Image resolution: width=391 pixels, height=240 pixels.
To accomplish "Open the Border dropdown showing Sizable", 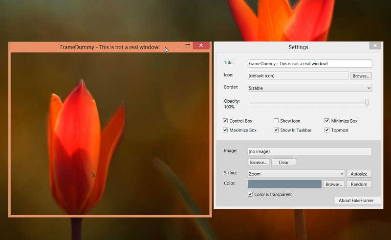I will [x=310, y=88].
